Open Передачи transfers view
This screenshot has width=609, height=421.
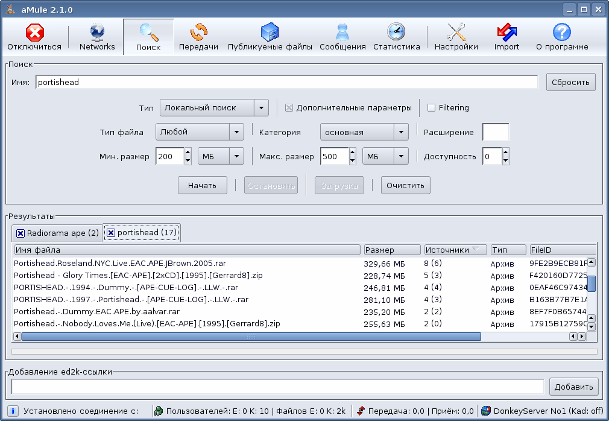click(198, 37)
